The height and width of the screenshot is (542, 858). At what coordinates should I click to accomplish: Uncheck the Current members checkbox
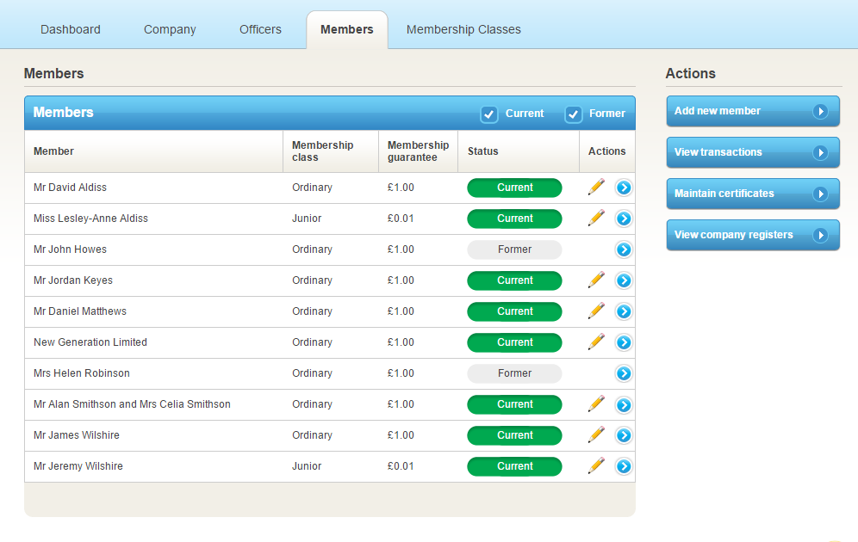489,114
